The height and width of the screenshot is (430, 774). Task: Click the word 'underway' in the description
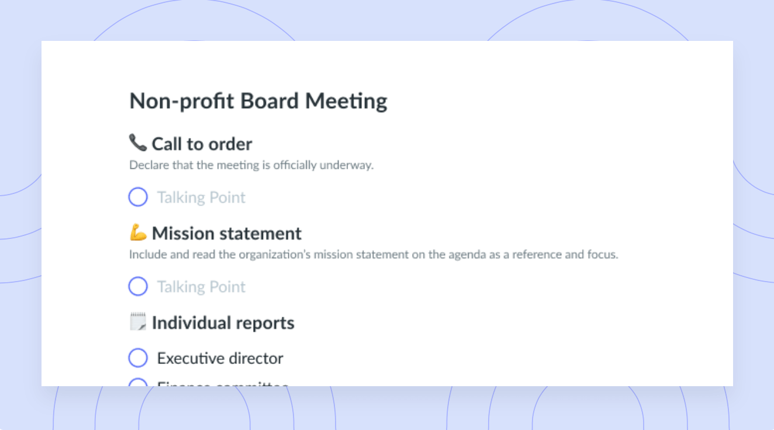[x=351, y=165]
